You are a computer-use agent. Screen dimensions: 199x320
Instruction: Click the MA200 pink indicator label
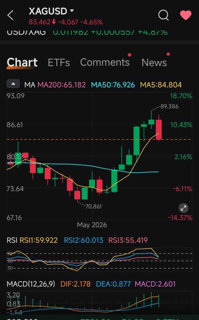pos(62,85)
